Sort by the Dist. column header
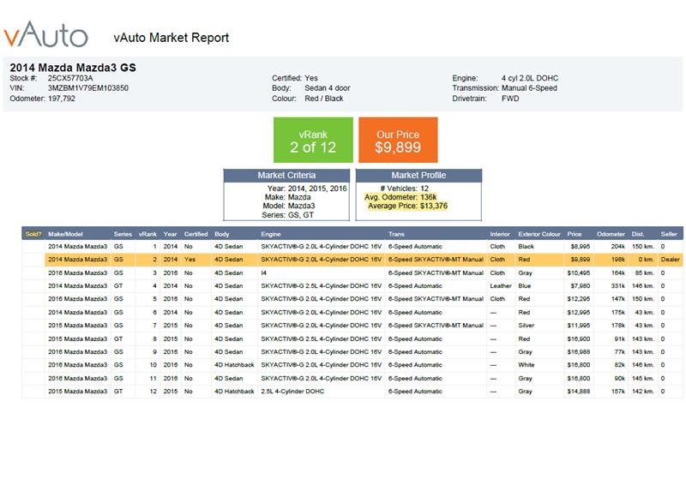686x497 pixels. click(637, 234)
